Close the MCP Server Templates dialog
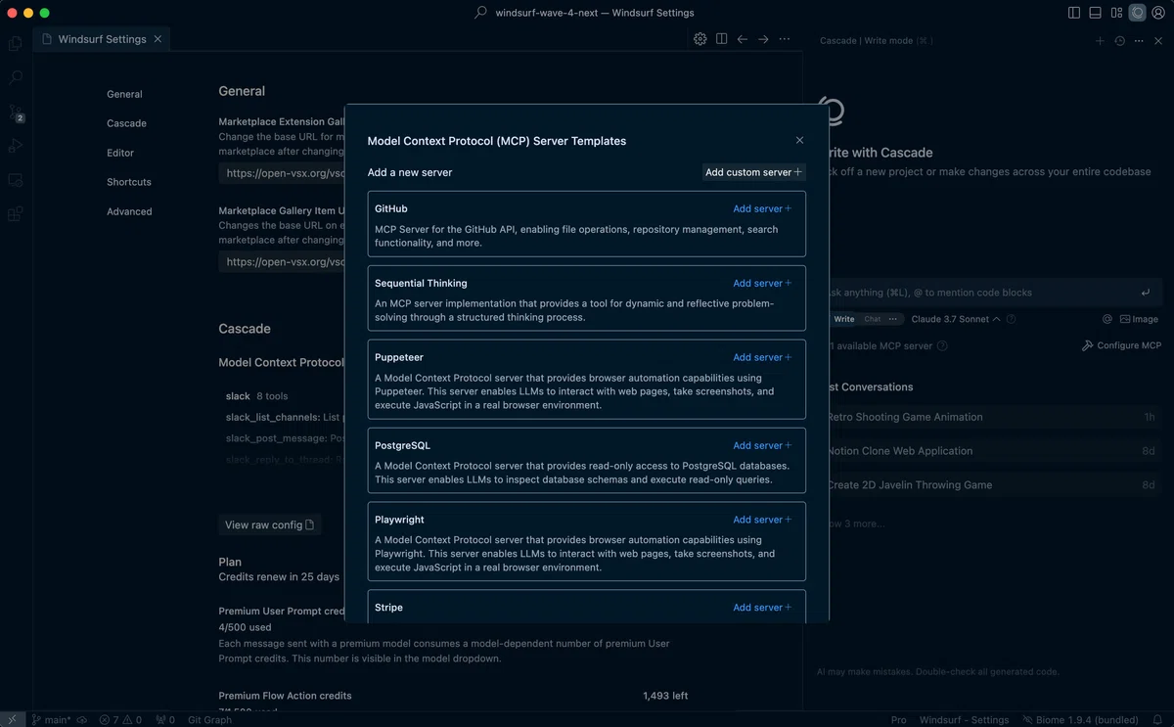This screenshot has width=1174, height=727. point(799,140)
